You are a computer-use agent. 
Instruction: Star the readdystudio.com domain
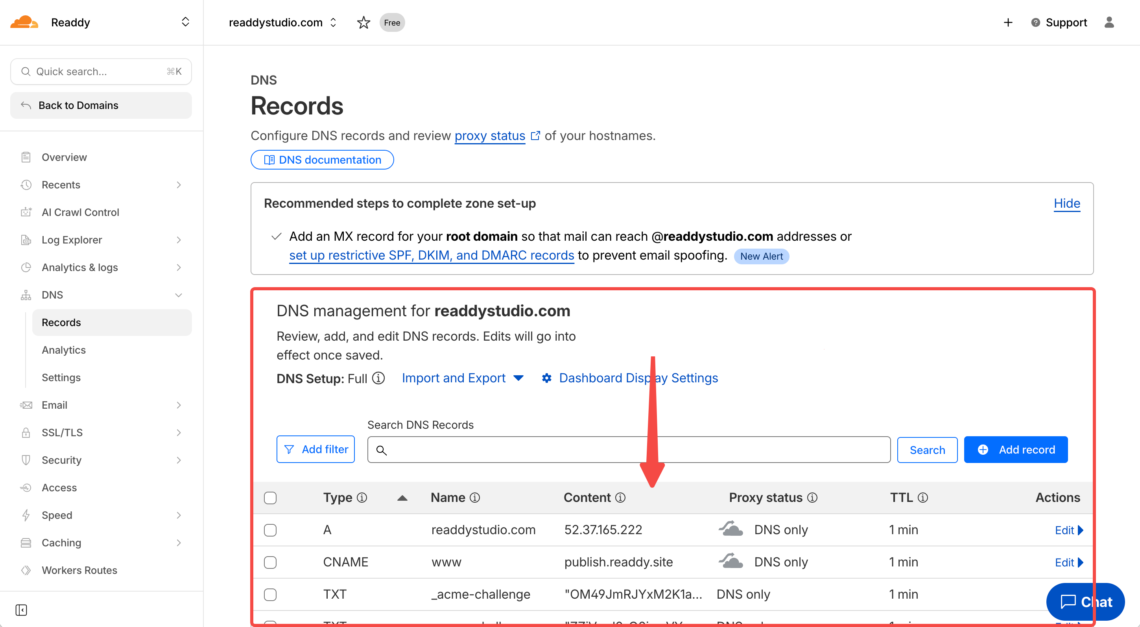pyautogui.click(x=363, y=22)
